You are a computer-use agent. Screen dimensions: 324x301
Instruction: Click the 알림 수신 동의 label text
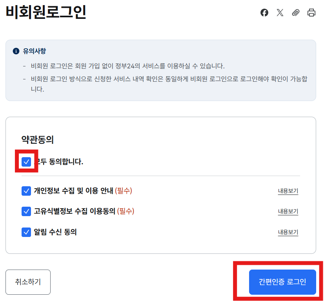coord(55,232)
